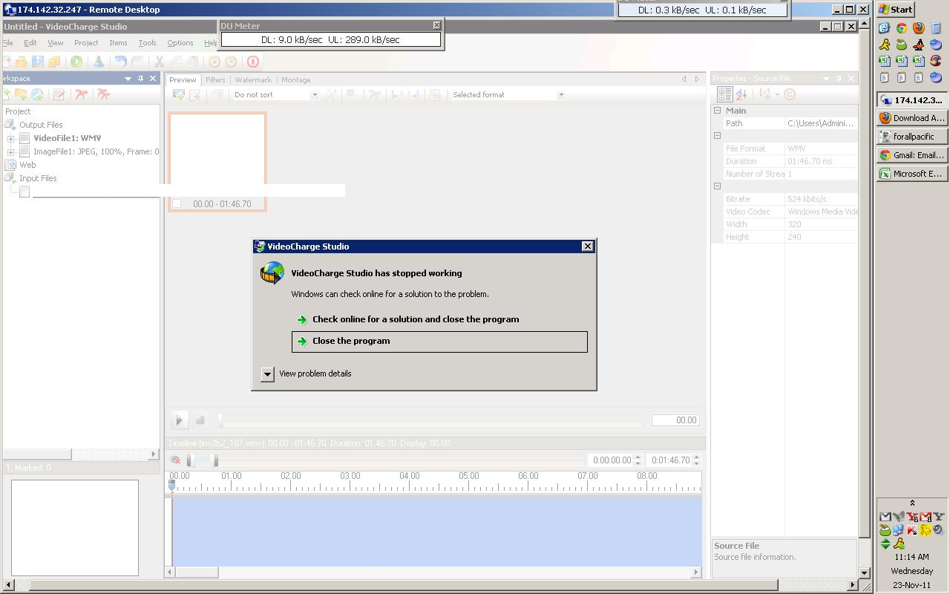Click the edit item icon in Workspace toolbar

(x=59, y=94)
